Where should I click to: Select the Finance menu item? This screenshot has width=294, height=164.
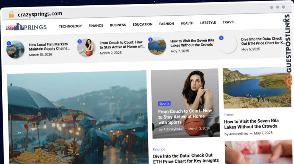click(x=96, y=26)
